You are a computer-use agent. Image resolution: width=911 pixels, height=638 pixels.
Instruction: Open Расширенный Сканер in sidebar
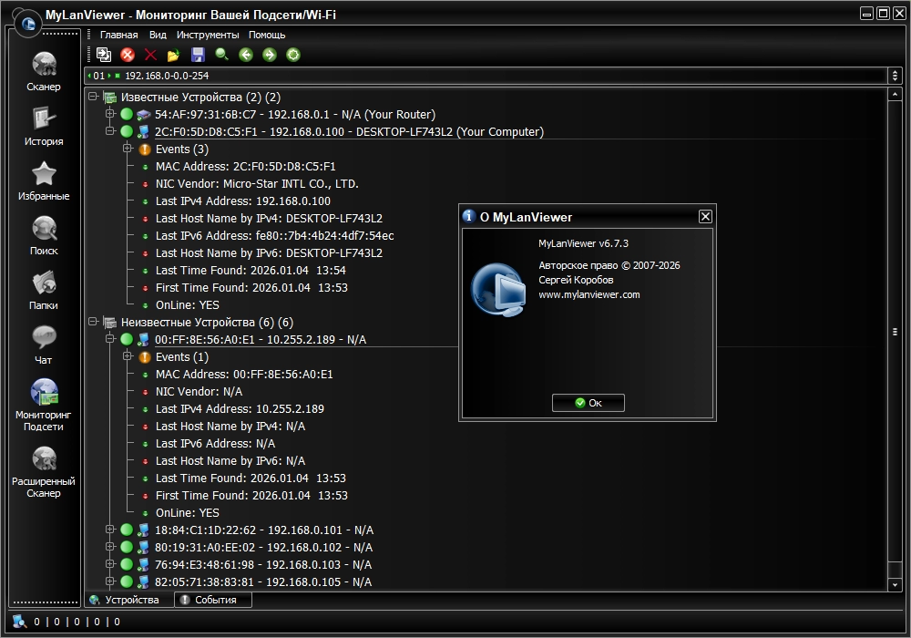pyautogui.click(x=44, y=472)
